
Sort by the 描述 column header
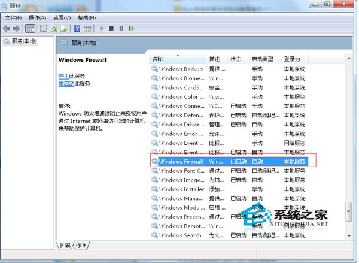coord(217,59)
